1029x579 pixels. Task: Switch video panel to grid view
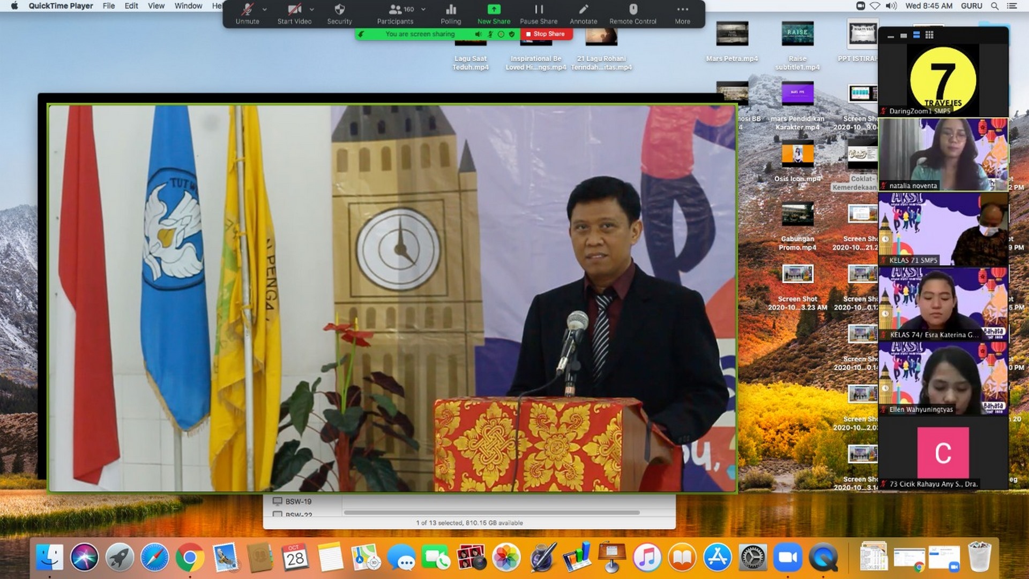coord(929,35)
